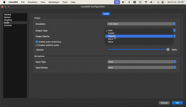Enable audio stretching checkbox
The image size is (186, 107).
(x=37, y=42)
